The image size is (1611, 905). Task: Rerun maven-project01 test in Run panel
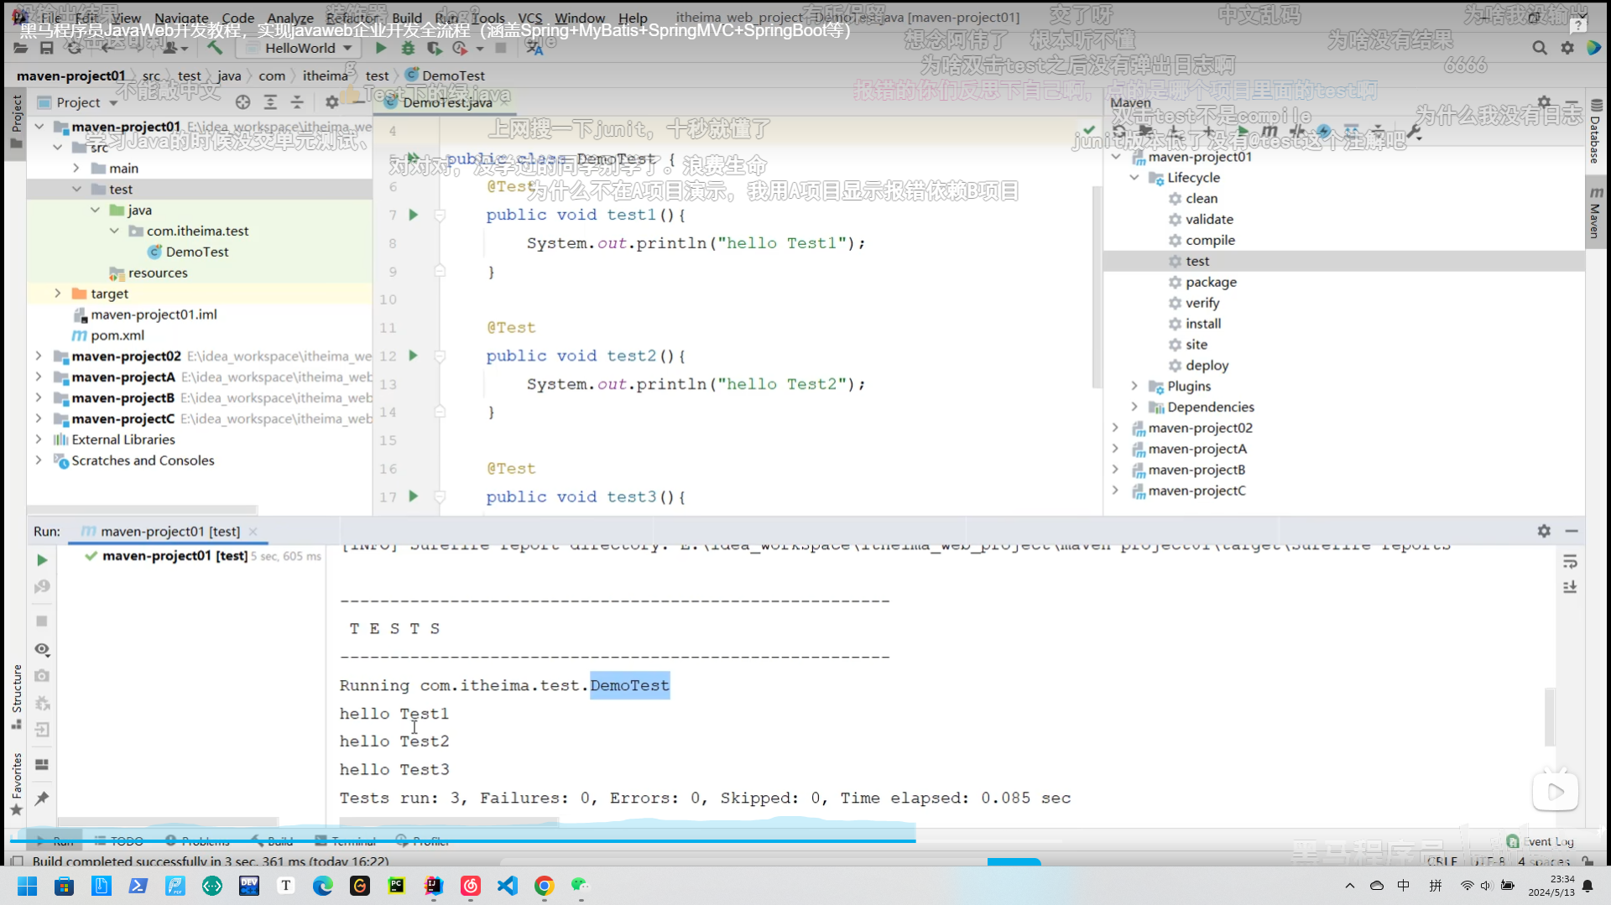(42, 559)
